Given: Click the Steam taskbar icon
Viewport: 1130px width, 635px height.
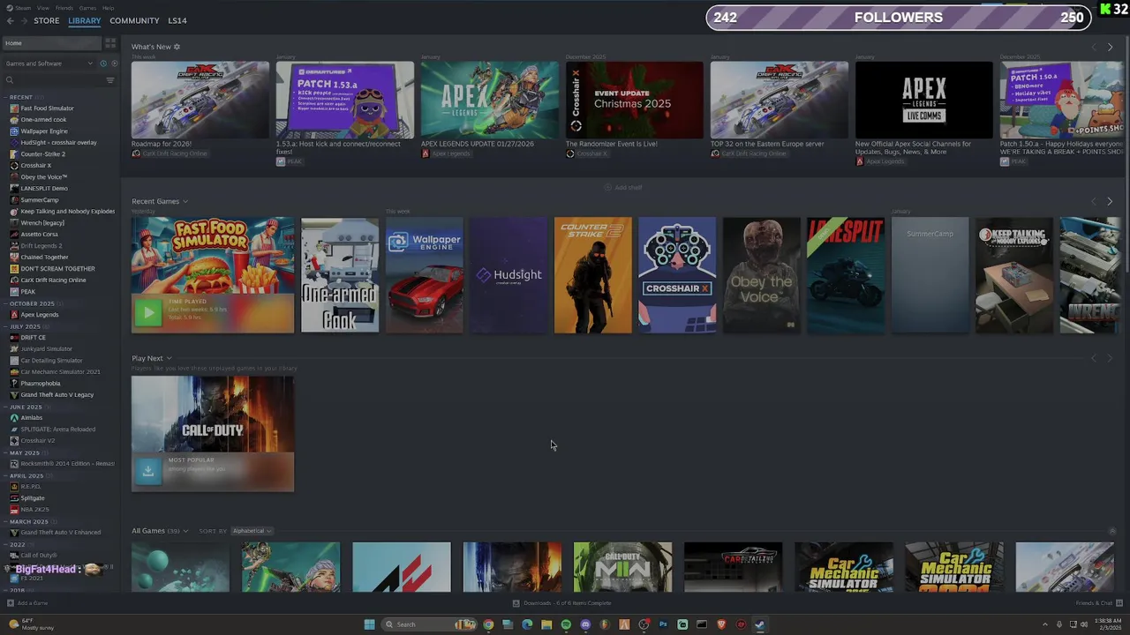Looking at the screenshot, I should (760, 624).
